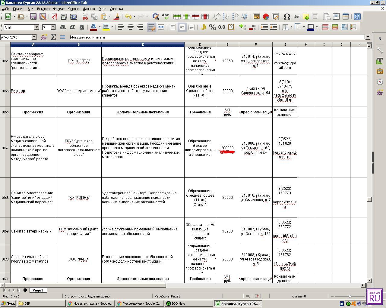Screen dimensions: 386x308
Task: Click the Copy icon
Action: pyautogui.click(x=94, y=17)
